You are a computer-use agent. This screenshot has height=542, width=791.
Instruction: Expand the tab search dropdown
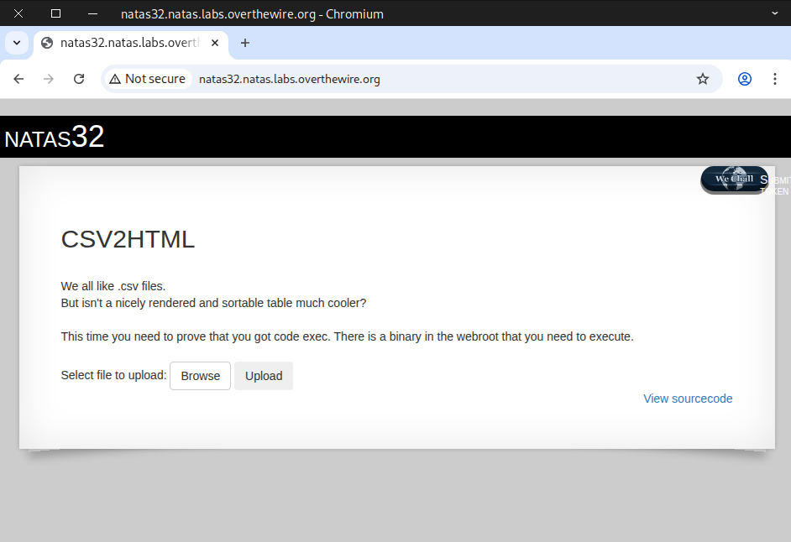(16, 43)
